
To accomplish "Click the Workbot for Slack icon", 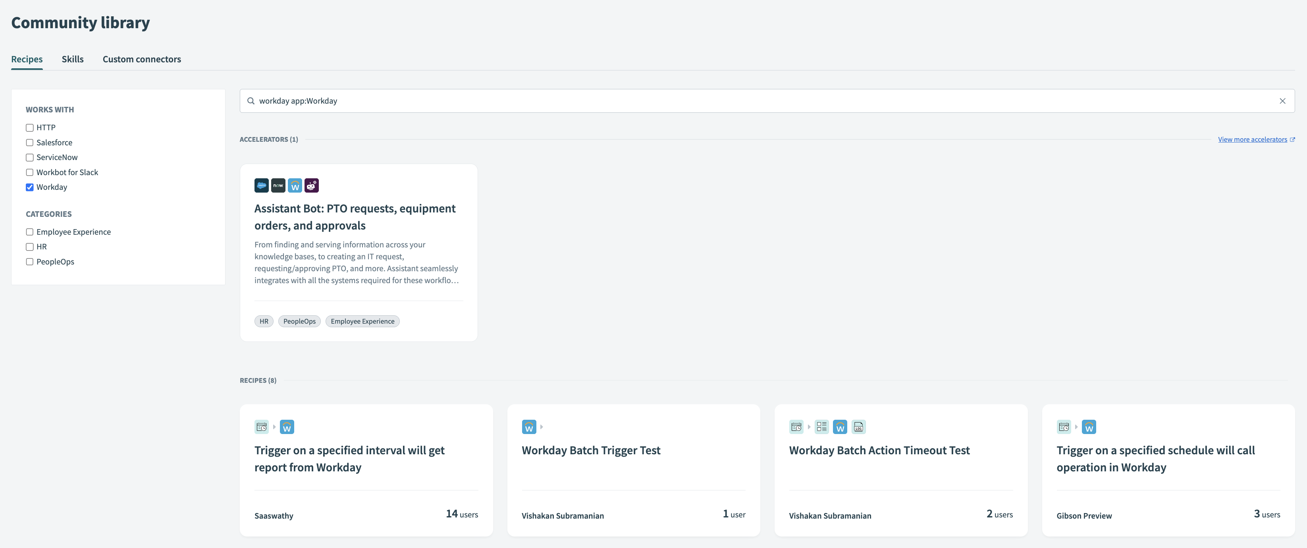I will click(x=312, y=186).
